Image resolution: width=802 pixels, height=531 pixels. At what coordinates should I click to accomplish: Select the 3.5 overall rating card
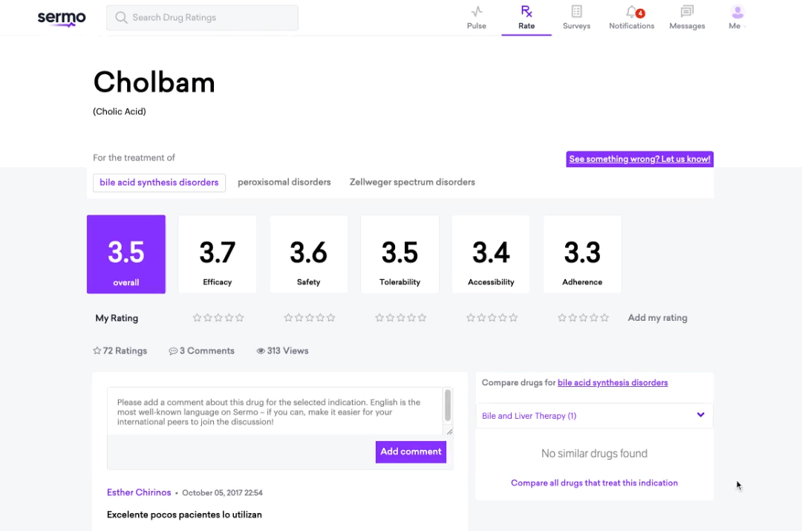pyautogui.click(x=125, y=254)
